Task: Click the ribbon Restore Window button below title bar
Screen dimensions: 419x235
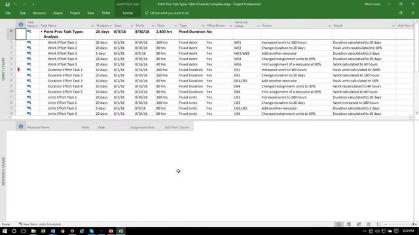Action: click(x=401, y=13)
